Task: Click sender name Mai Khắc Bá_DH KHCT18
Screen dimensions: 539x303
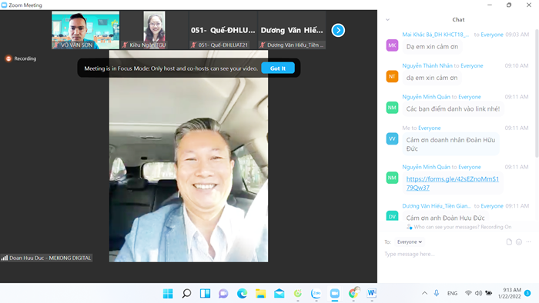Action: 436,35
